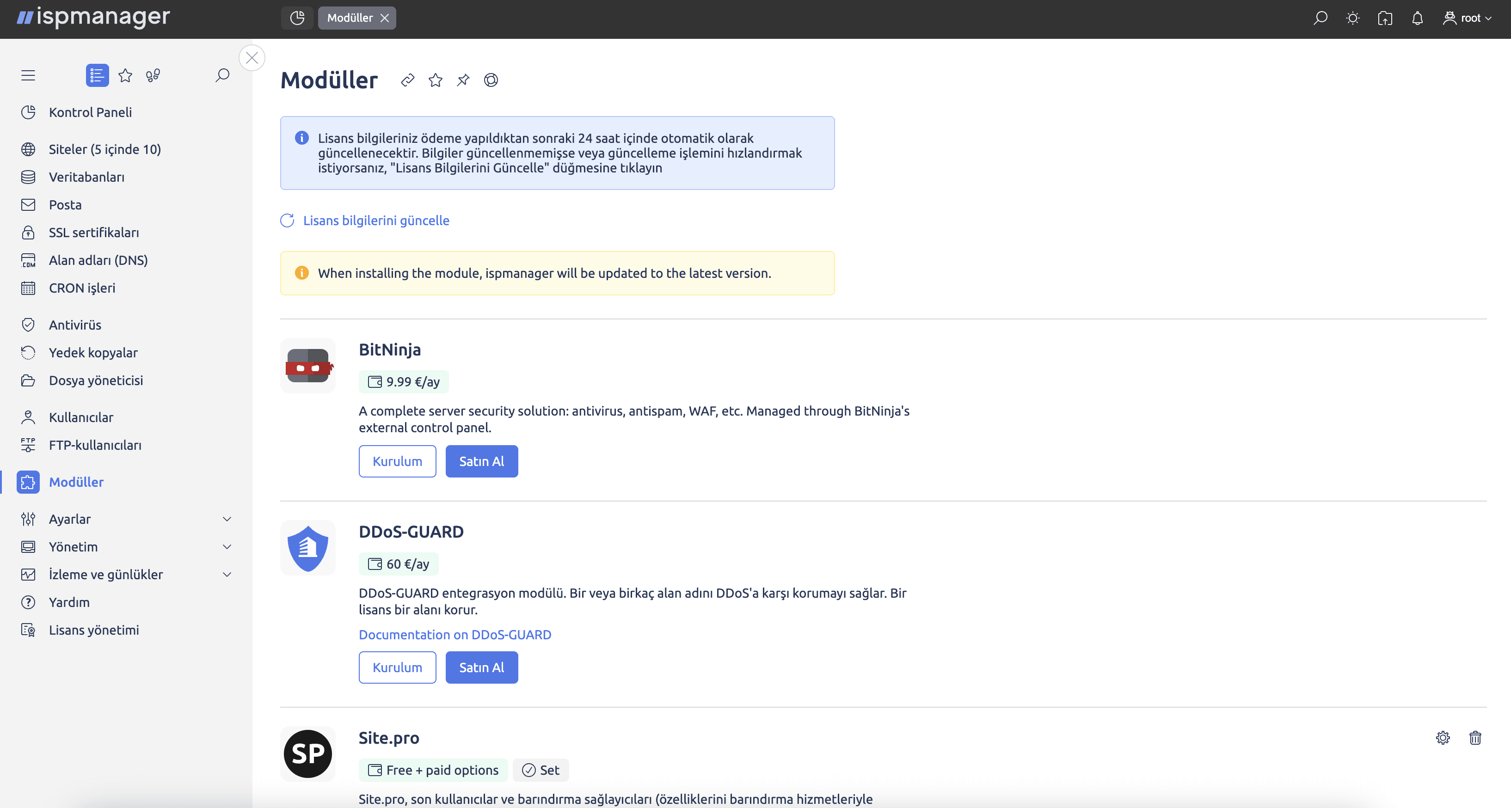The image size is (1511, 808).
Task: Click the Free + paid options badge
Action: click(x=434, y=770)
